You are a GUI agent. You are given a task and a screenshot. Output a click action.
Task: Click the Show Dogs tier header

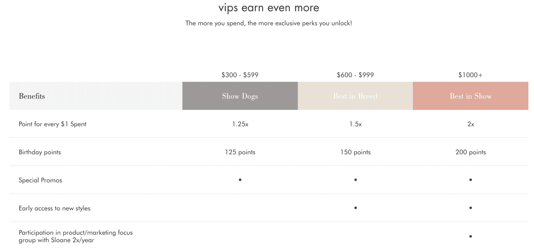[x=240, y=96]
